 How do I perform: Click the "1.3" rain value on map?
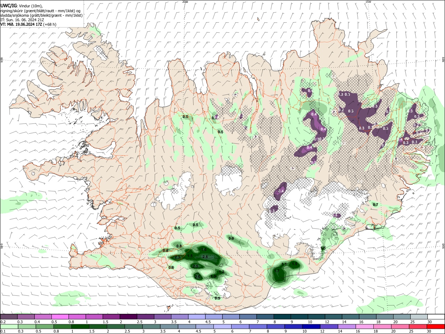click(x=213, y=276)
